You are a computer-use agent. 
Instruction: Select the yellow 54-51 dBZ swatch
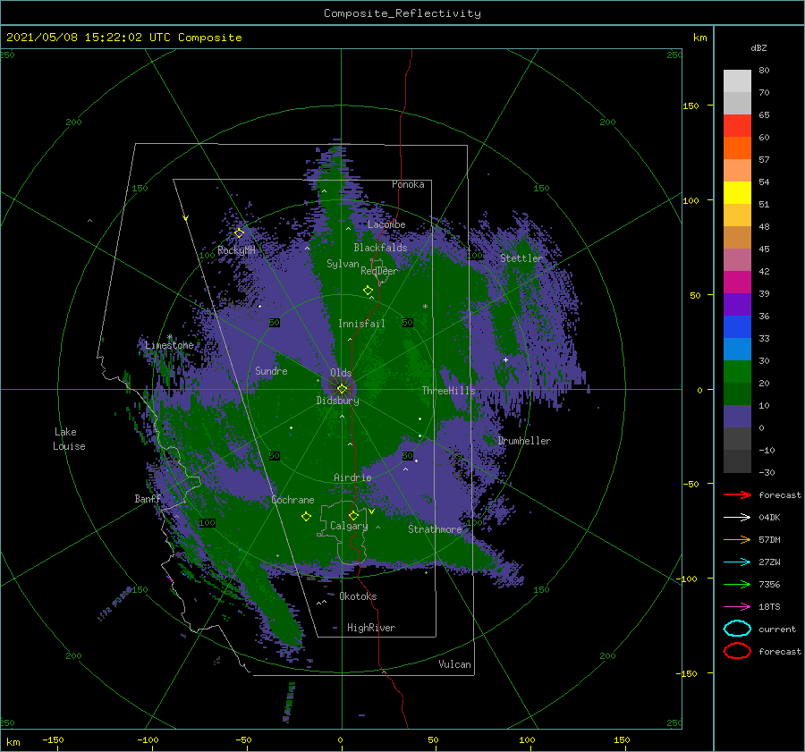click(x=737, y=192)
